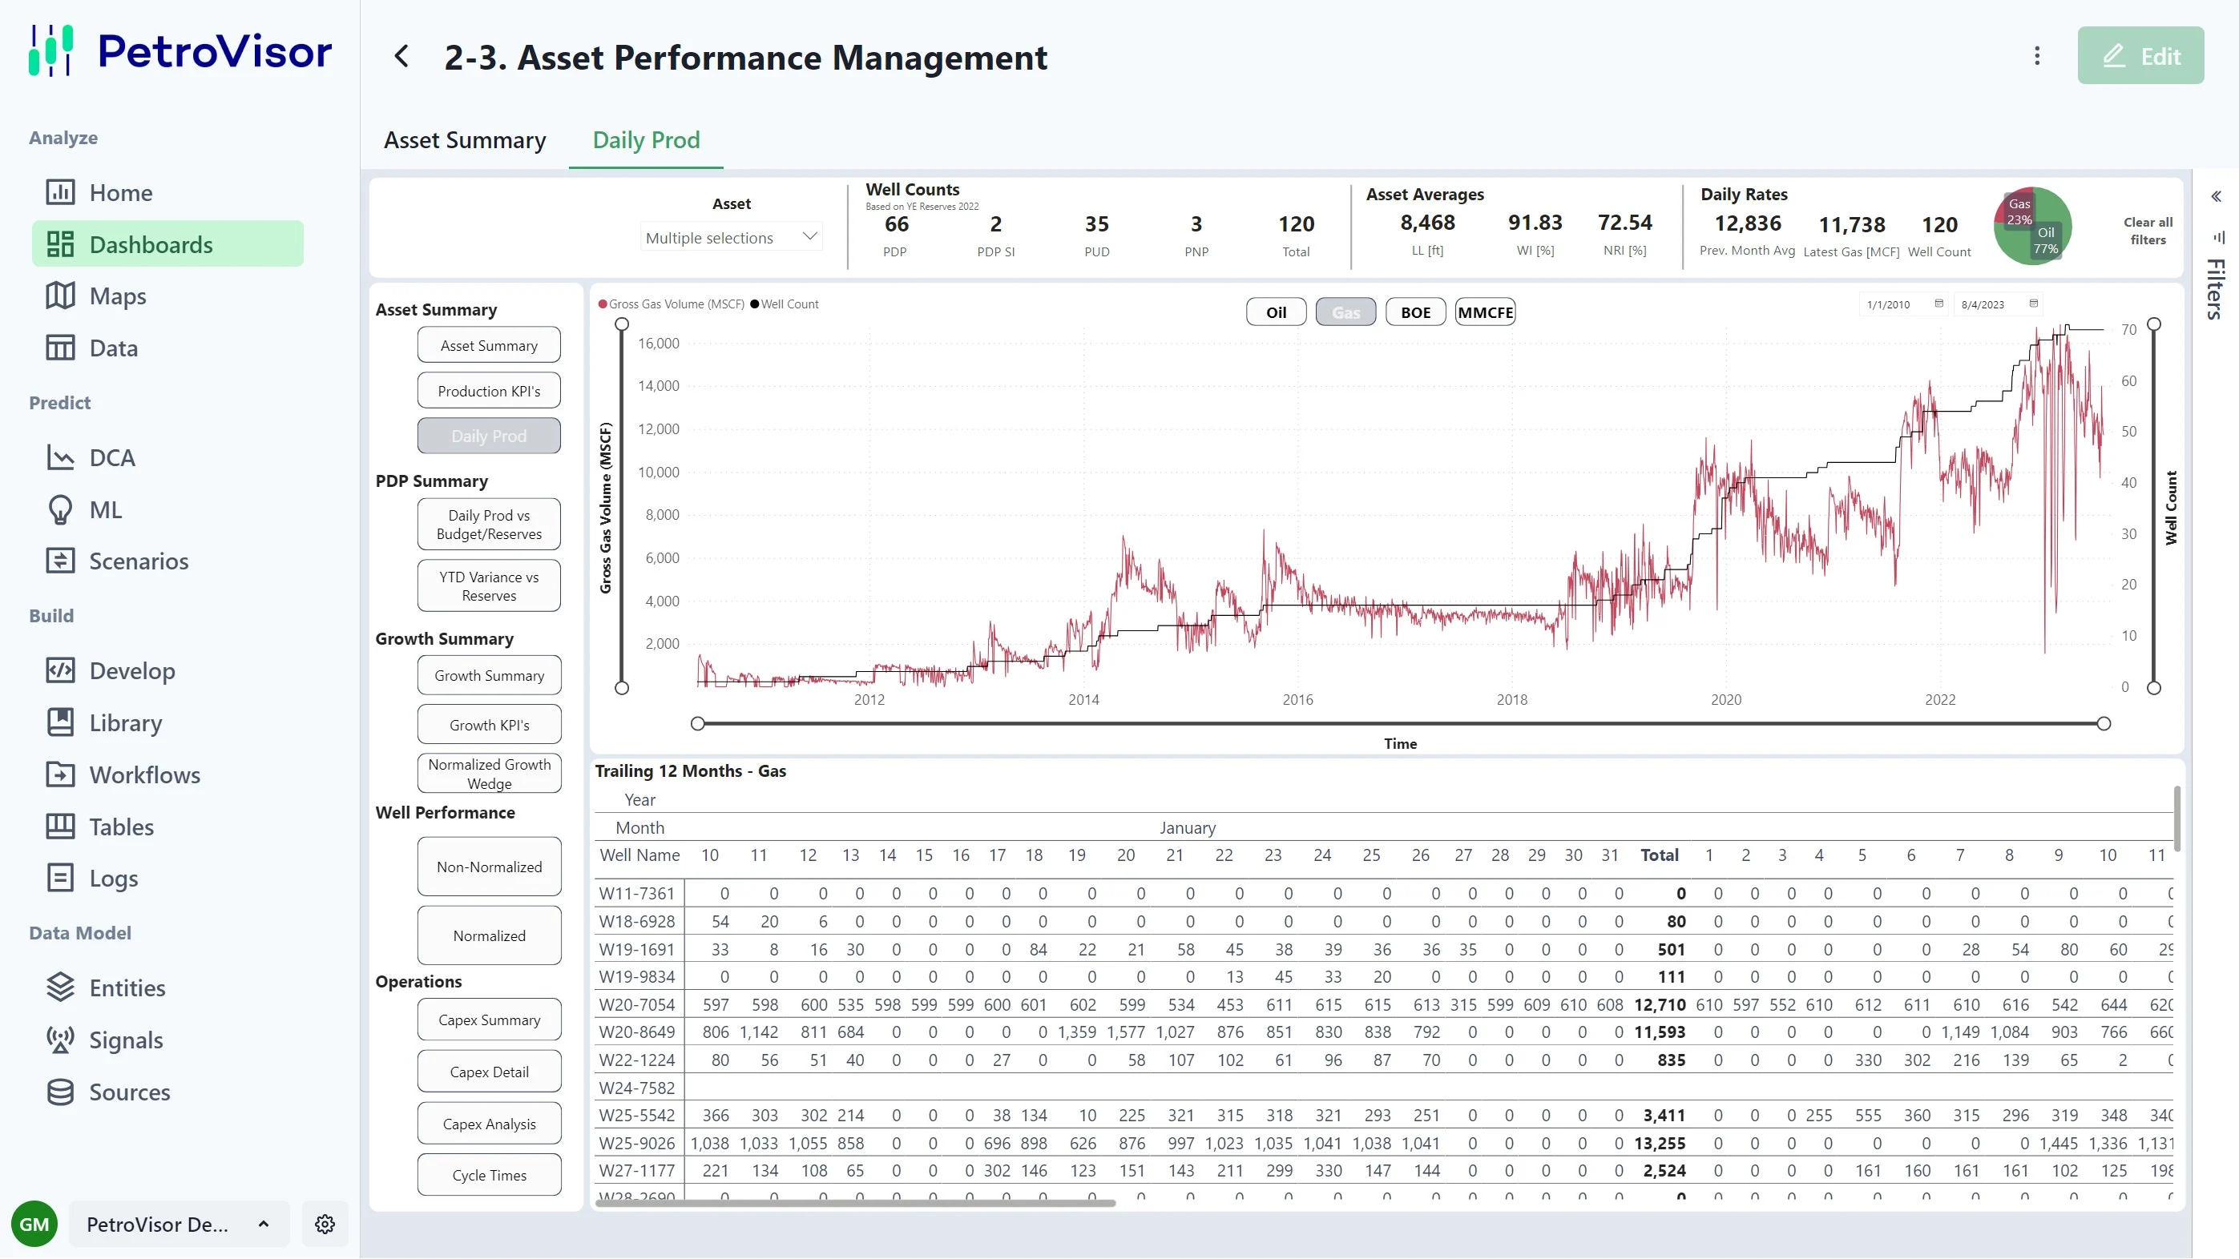This screenshot has height=1259, width=2239.
Task: Open the three-dot more options menu
Action: point(2036,57)
